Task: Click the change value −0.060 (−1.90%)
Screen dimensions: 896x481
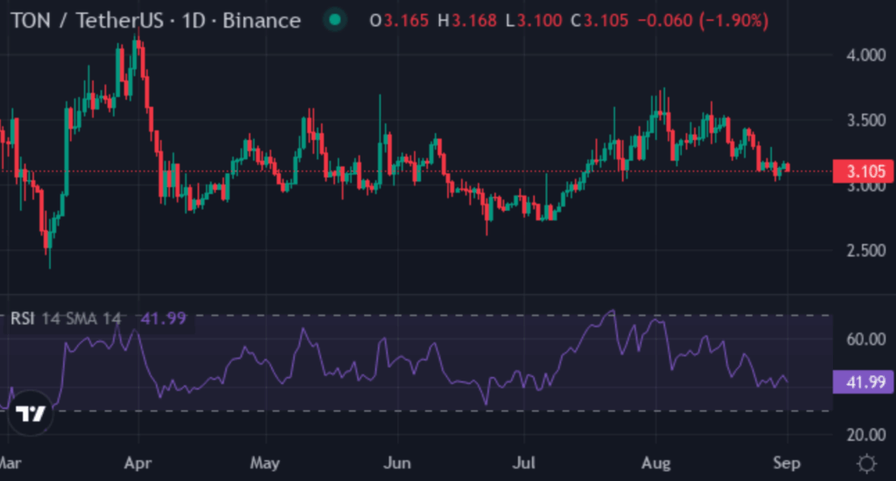Action: point(703,21)
